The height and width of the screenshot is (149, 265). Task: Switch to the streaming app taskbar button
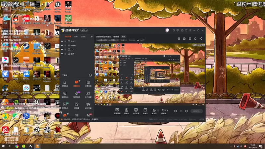tap(37, 146)
